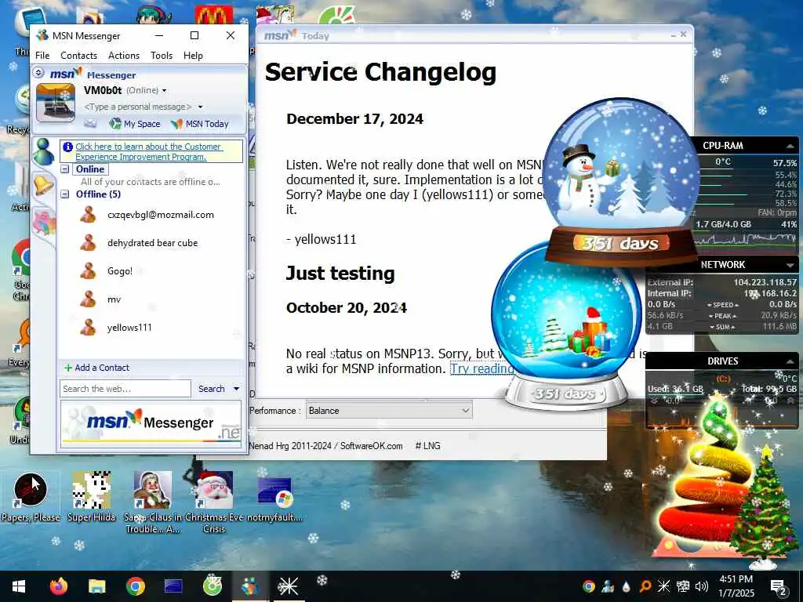This screenshot has height=602, width=803.
Task: Open the green swirl app on taskbar
Action: tap(212, 586)
